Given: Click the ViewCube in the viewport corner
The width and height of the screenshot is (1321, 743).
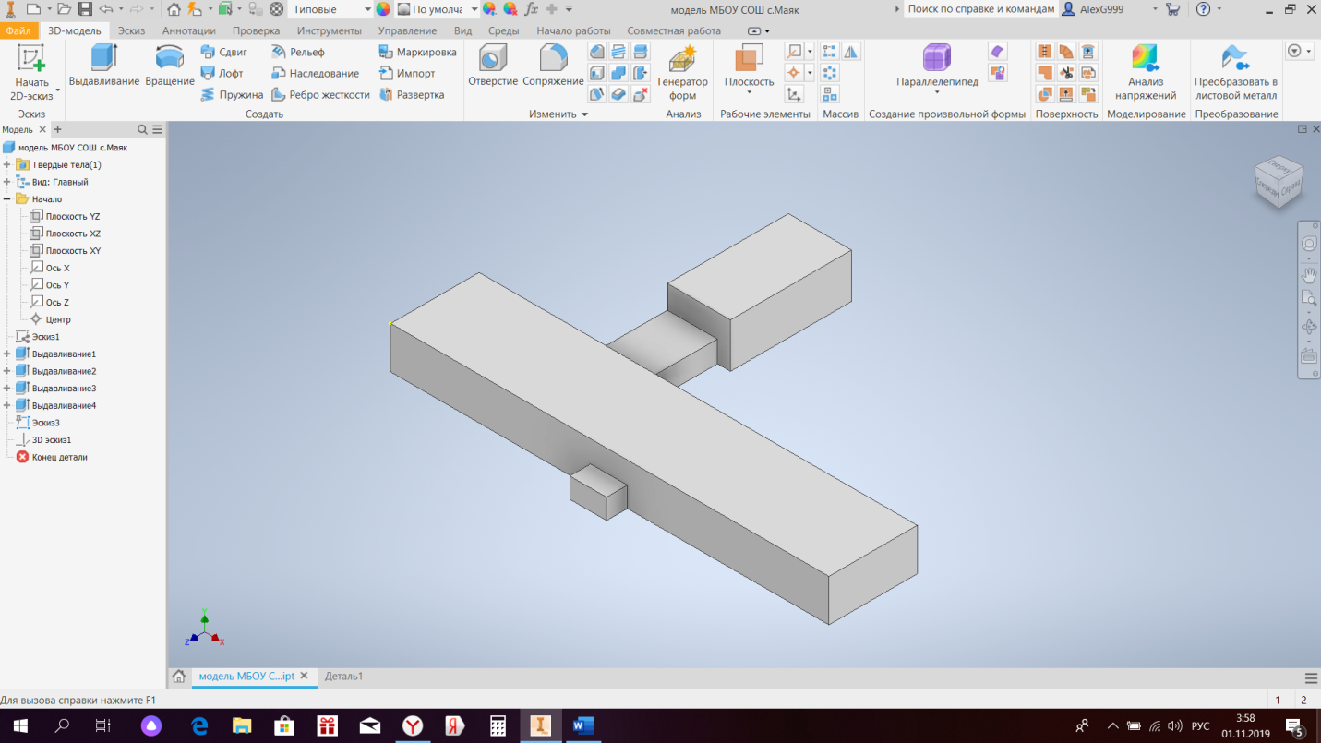Looking at the screenshot, I should click(x=1279, y=180).
